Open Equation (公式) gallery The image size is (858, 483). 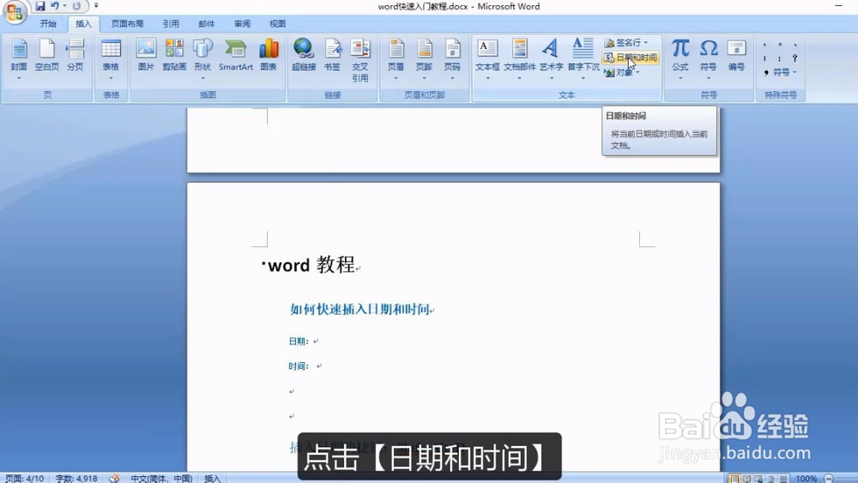[x=680, y=59]
